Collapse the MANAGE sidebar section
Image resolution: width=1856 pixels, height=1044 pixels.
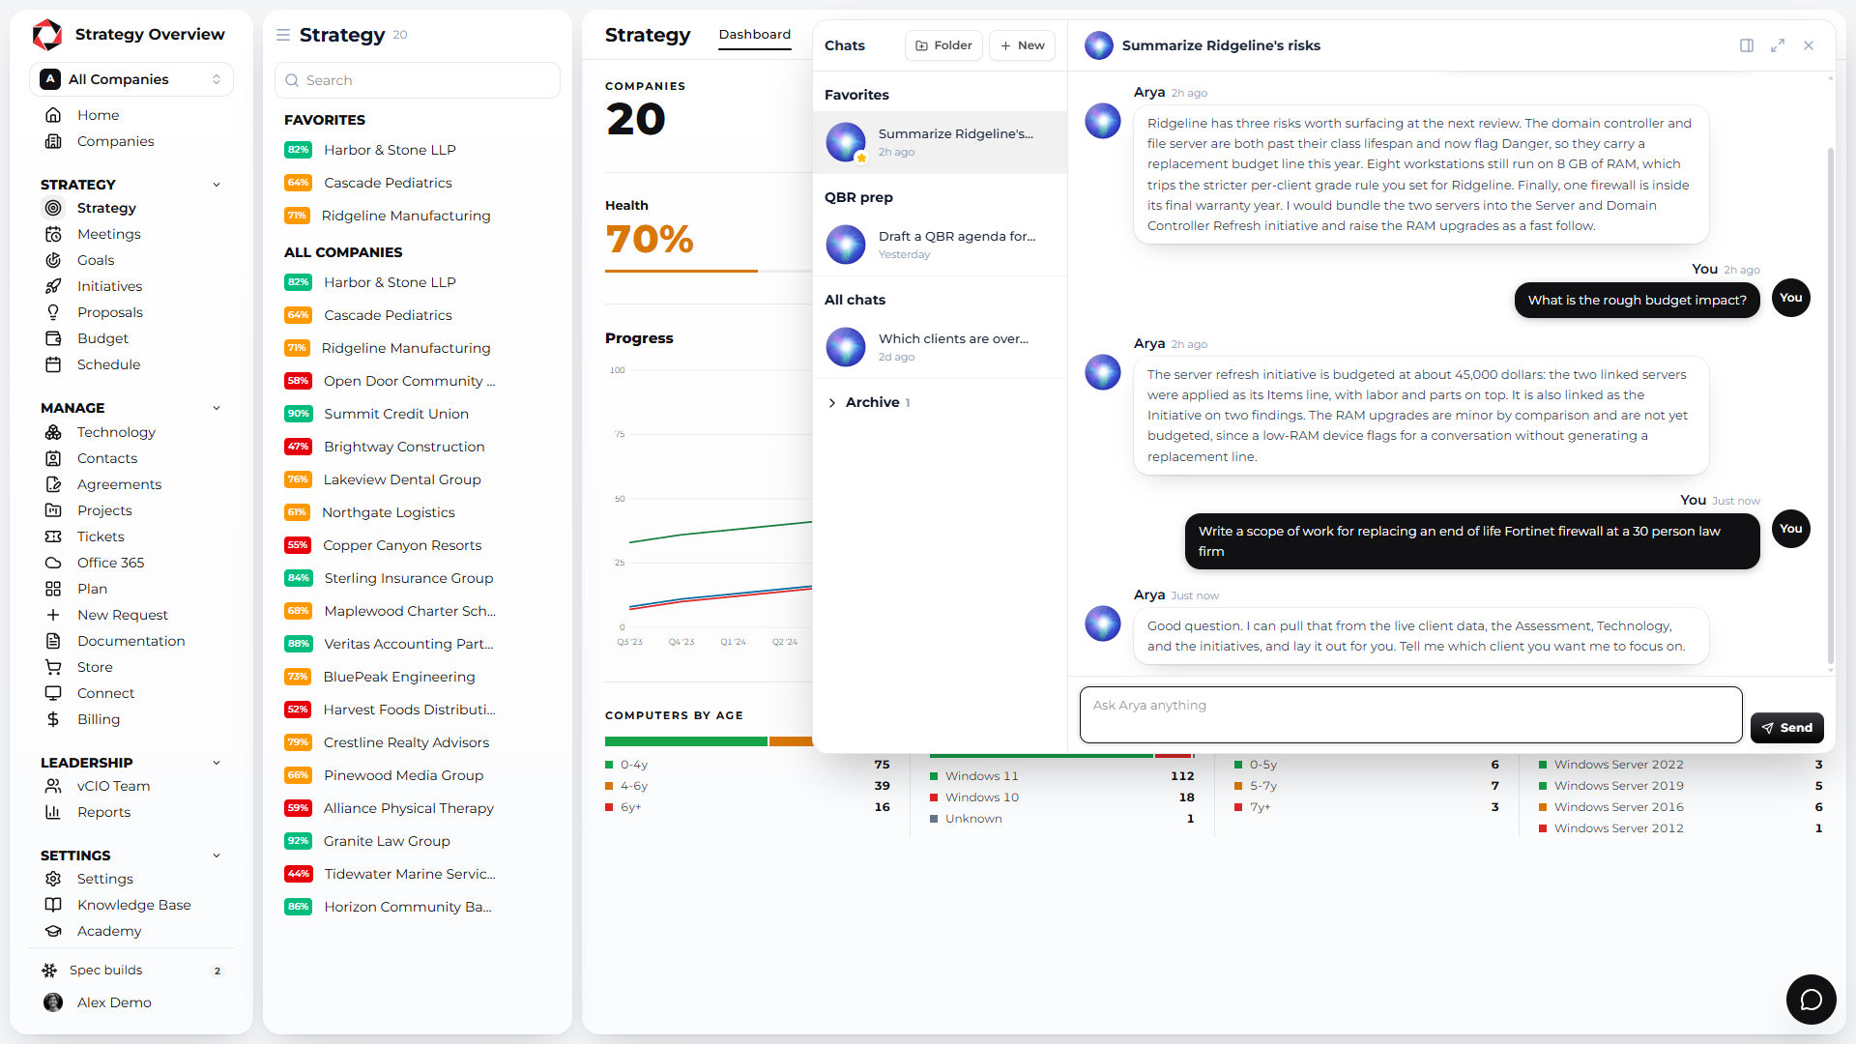[217, 408]
